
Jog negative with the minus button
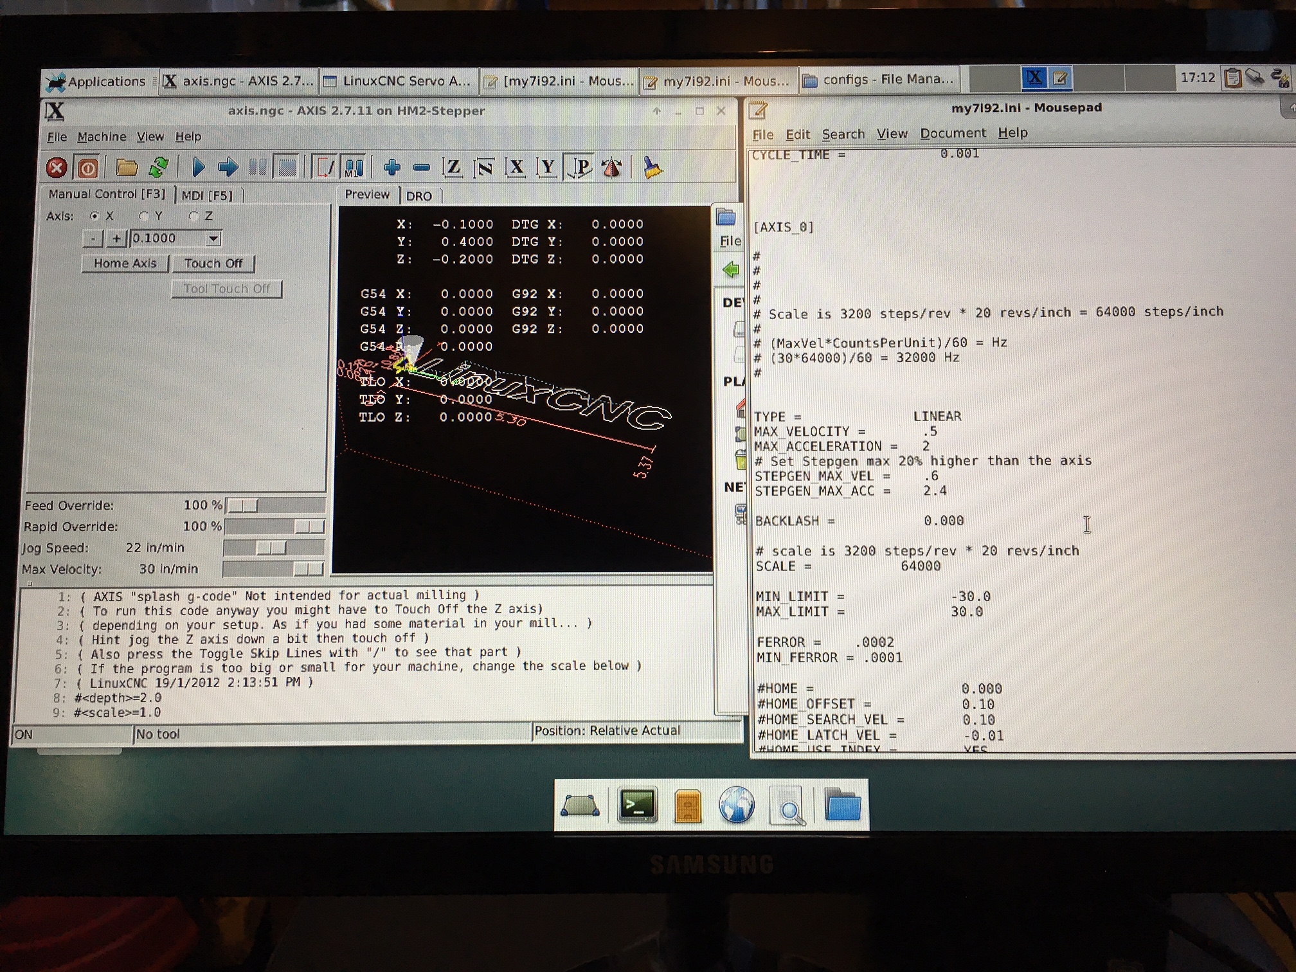[x=93, y=239]
